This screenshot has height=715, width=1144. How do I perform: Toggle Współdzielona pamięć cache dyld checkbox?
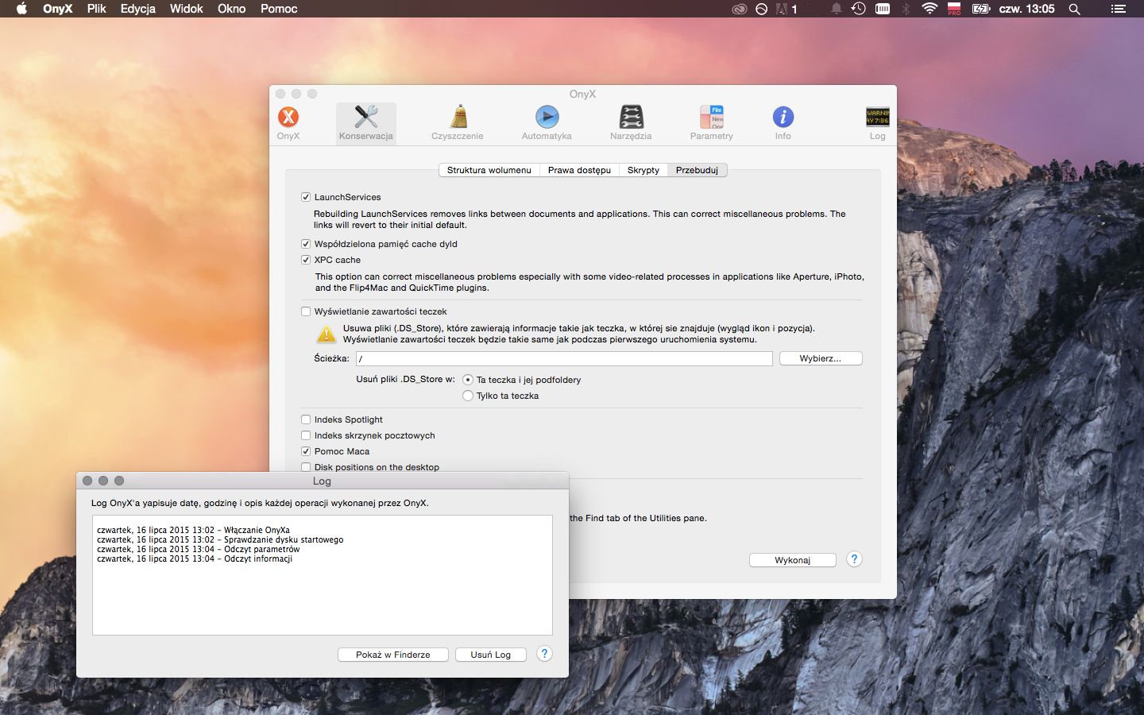pos(306,244)
